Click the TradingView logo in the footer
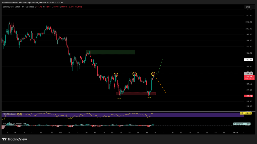 (x=14, y=139)
